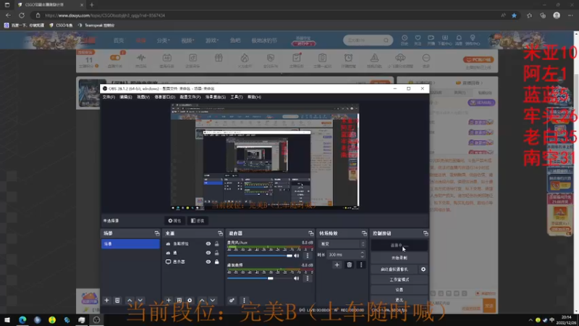This screenshot has height=326, width=579.
Task: Open Douyu 分类 dropdown in navigation
Action: click(163, 41)
